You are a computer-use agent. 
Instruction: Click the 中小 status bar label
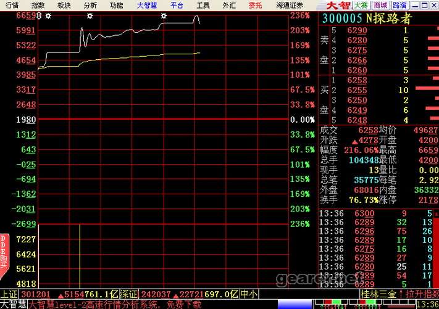click(x=249, y=294)
